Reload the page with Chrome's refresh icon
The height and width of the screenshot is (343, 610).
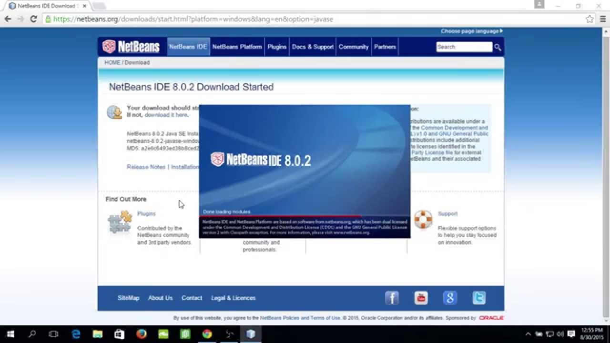[33, 19]
